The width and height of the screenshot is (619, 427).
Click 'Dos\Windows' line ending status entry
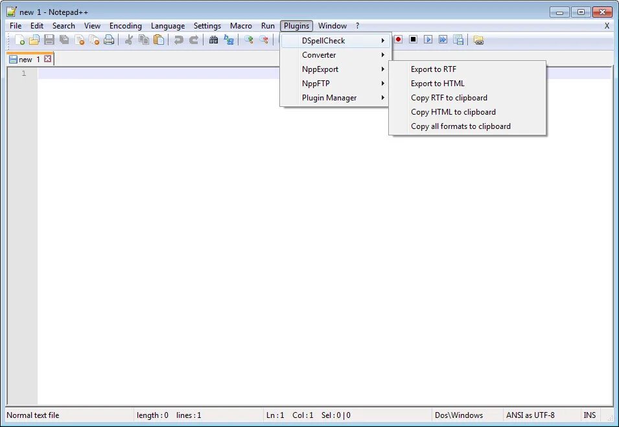[x=459, y=415]
